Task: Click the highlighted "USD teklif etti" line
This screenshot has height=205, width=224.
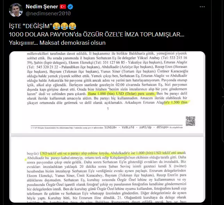Action: point(113,153)
